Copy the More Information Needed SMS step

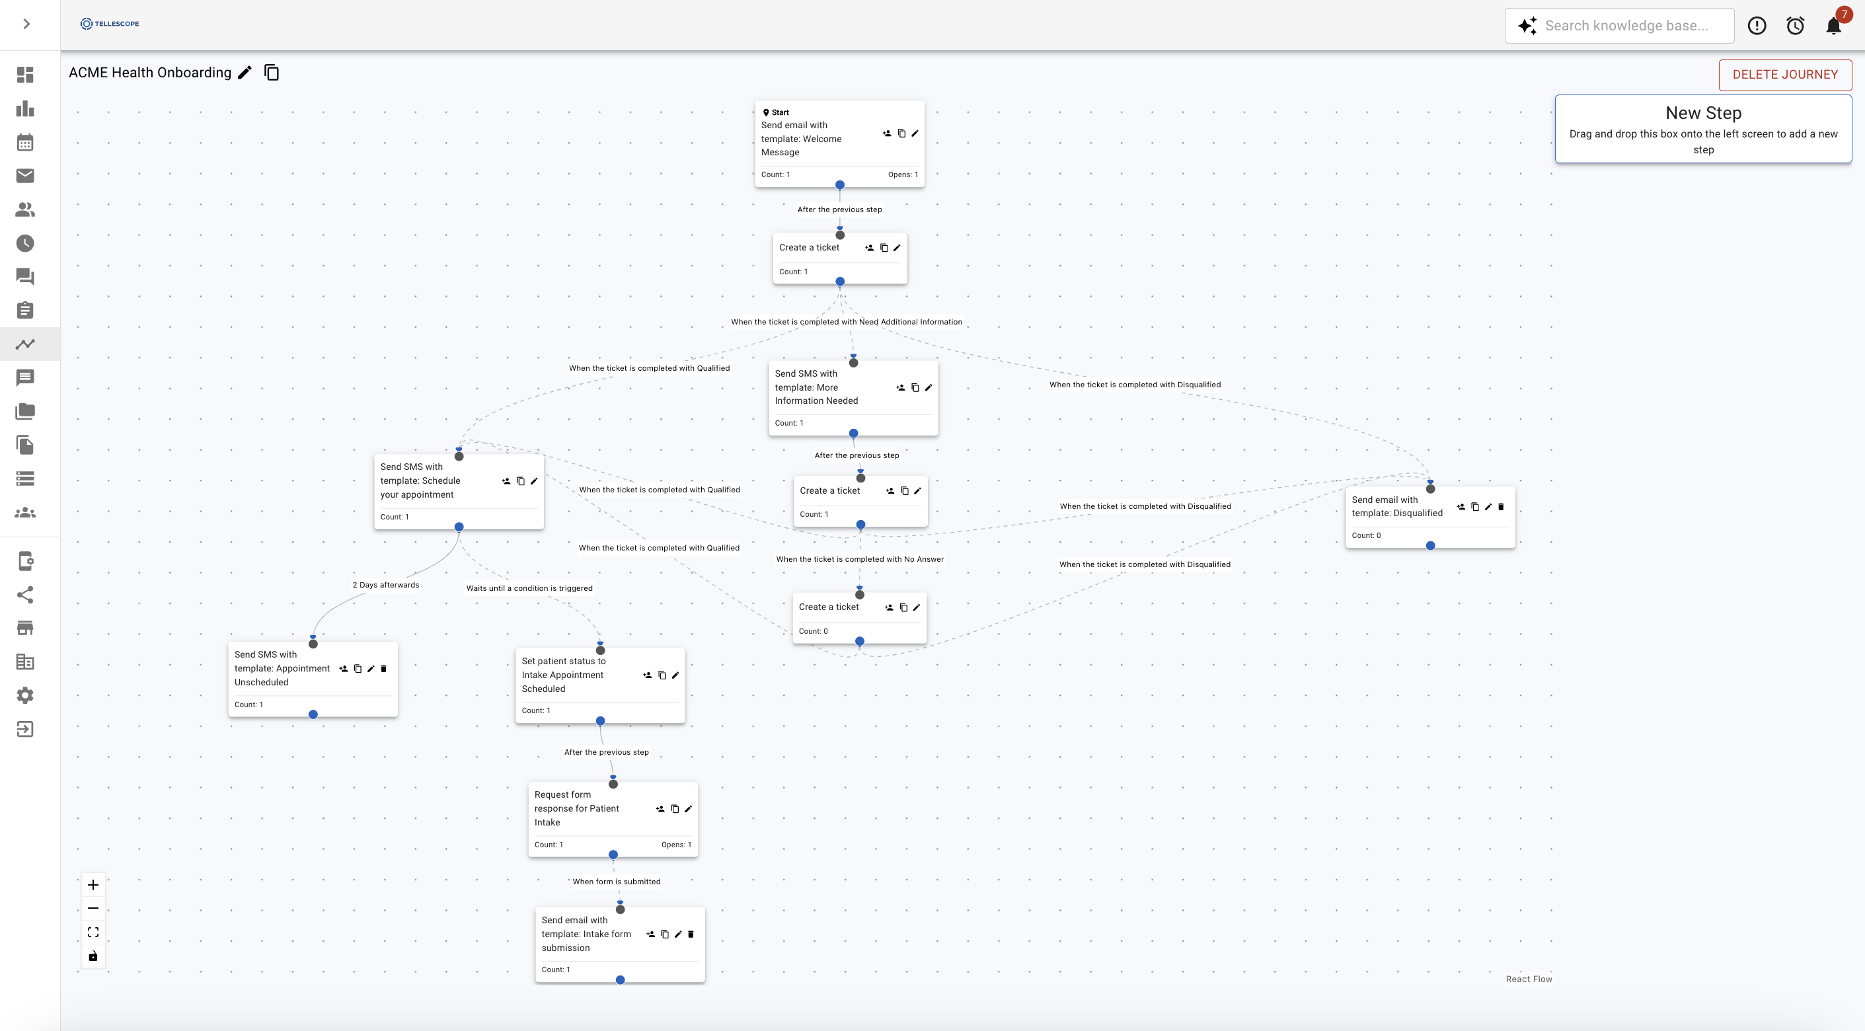click(915, 387)
